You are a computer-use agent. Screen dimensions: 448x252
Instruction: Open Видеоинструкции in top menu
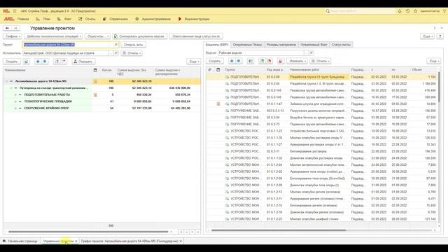194,19
